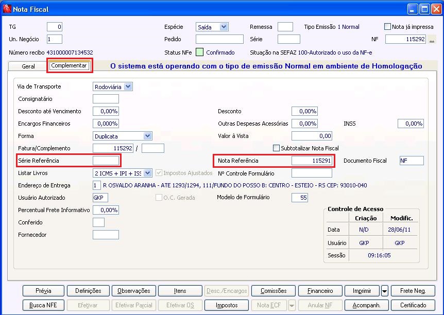
Task: Open the Observações button
Action: [x=133, y=291]
